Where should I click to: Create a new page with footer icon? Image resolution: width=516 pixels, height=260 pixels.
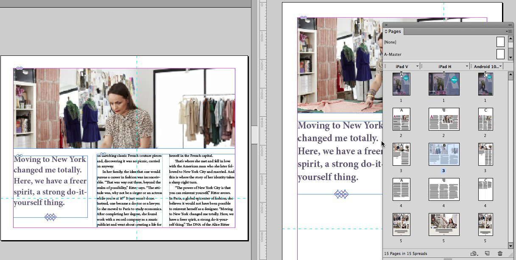pyautogui.click(x=487, y=254)
